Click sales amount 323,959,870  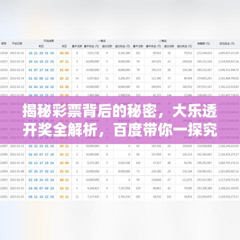[x=204, y=196]
